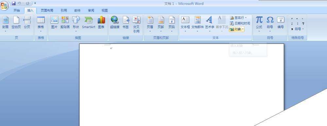Viewport: 327px width, 126px height.
Task: Expand the 对象 dropdown arrow
Action: pyautogui.click(x=243, y=29)
